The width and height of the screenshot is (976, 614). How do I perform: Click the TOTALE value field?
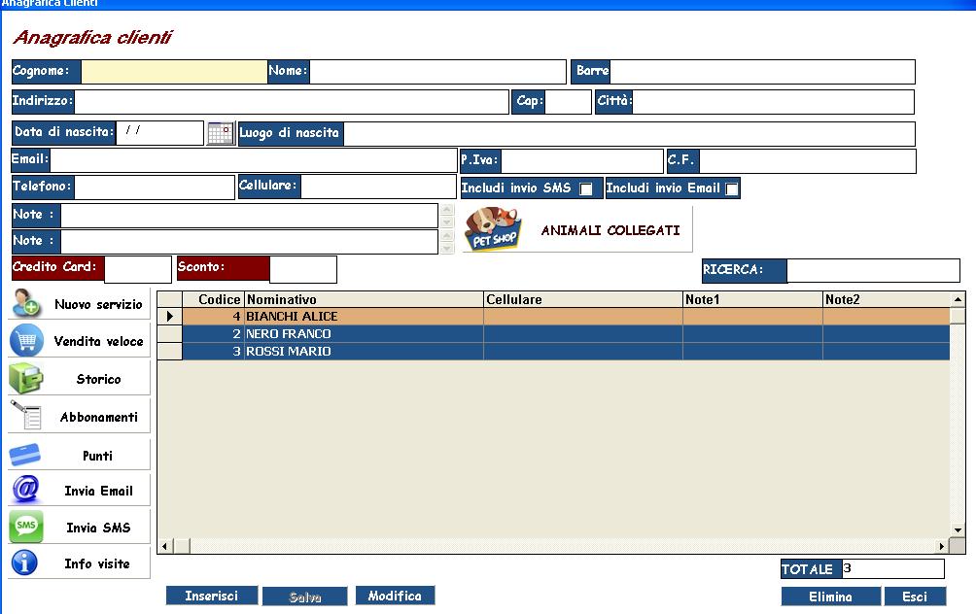coord(892,568)
